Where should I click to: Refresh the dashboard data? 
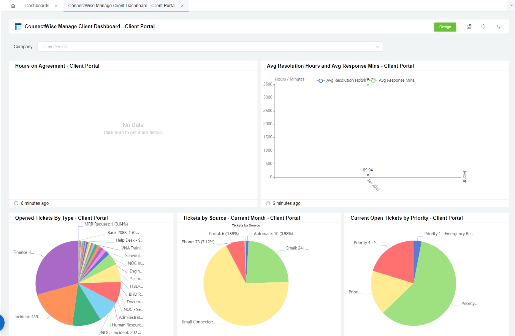483,27
